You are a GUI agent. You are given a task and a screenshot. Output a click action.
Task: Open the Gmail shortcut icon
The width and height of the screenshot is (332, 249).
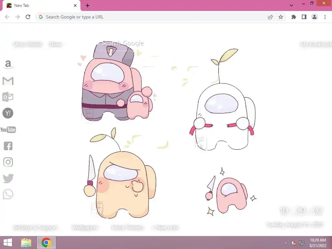8,81
